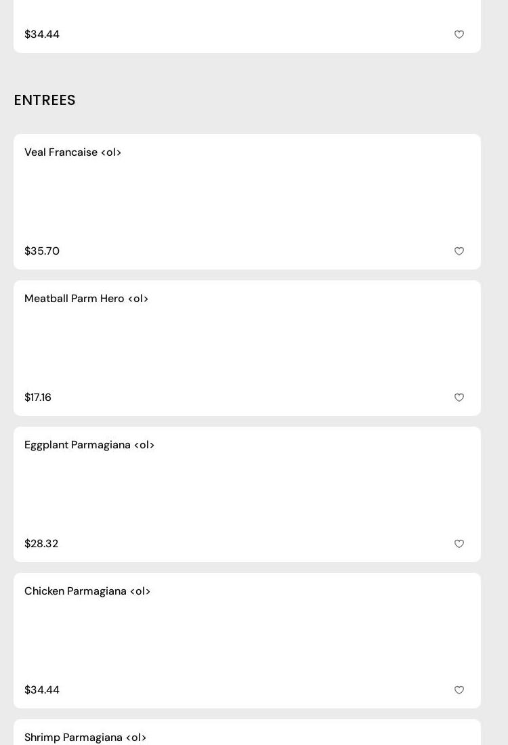Click the $35.70 price on Veal Francaise
This screenshot has width=508, height=745.
click(42, 251)
